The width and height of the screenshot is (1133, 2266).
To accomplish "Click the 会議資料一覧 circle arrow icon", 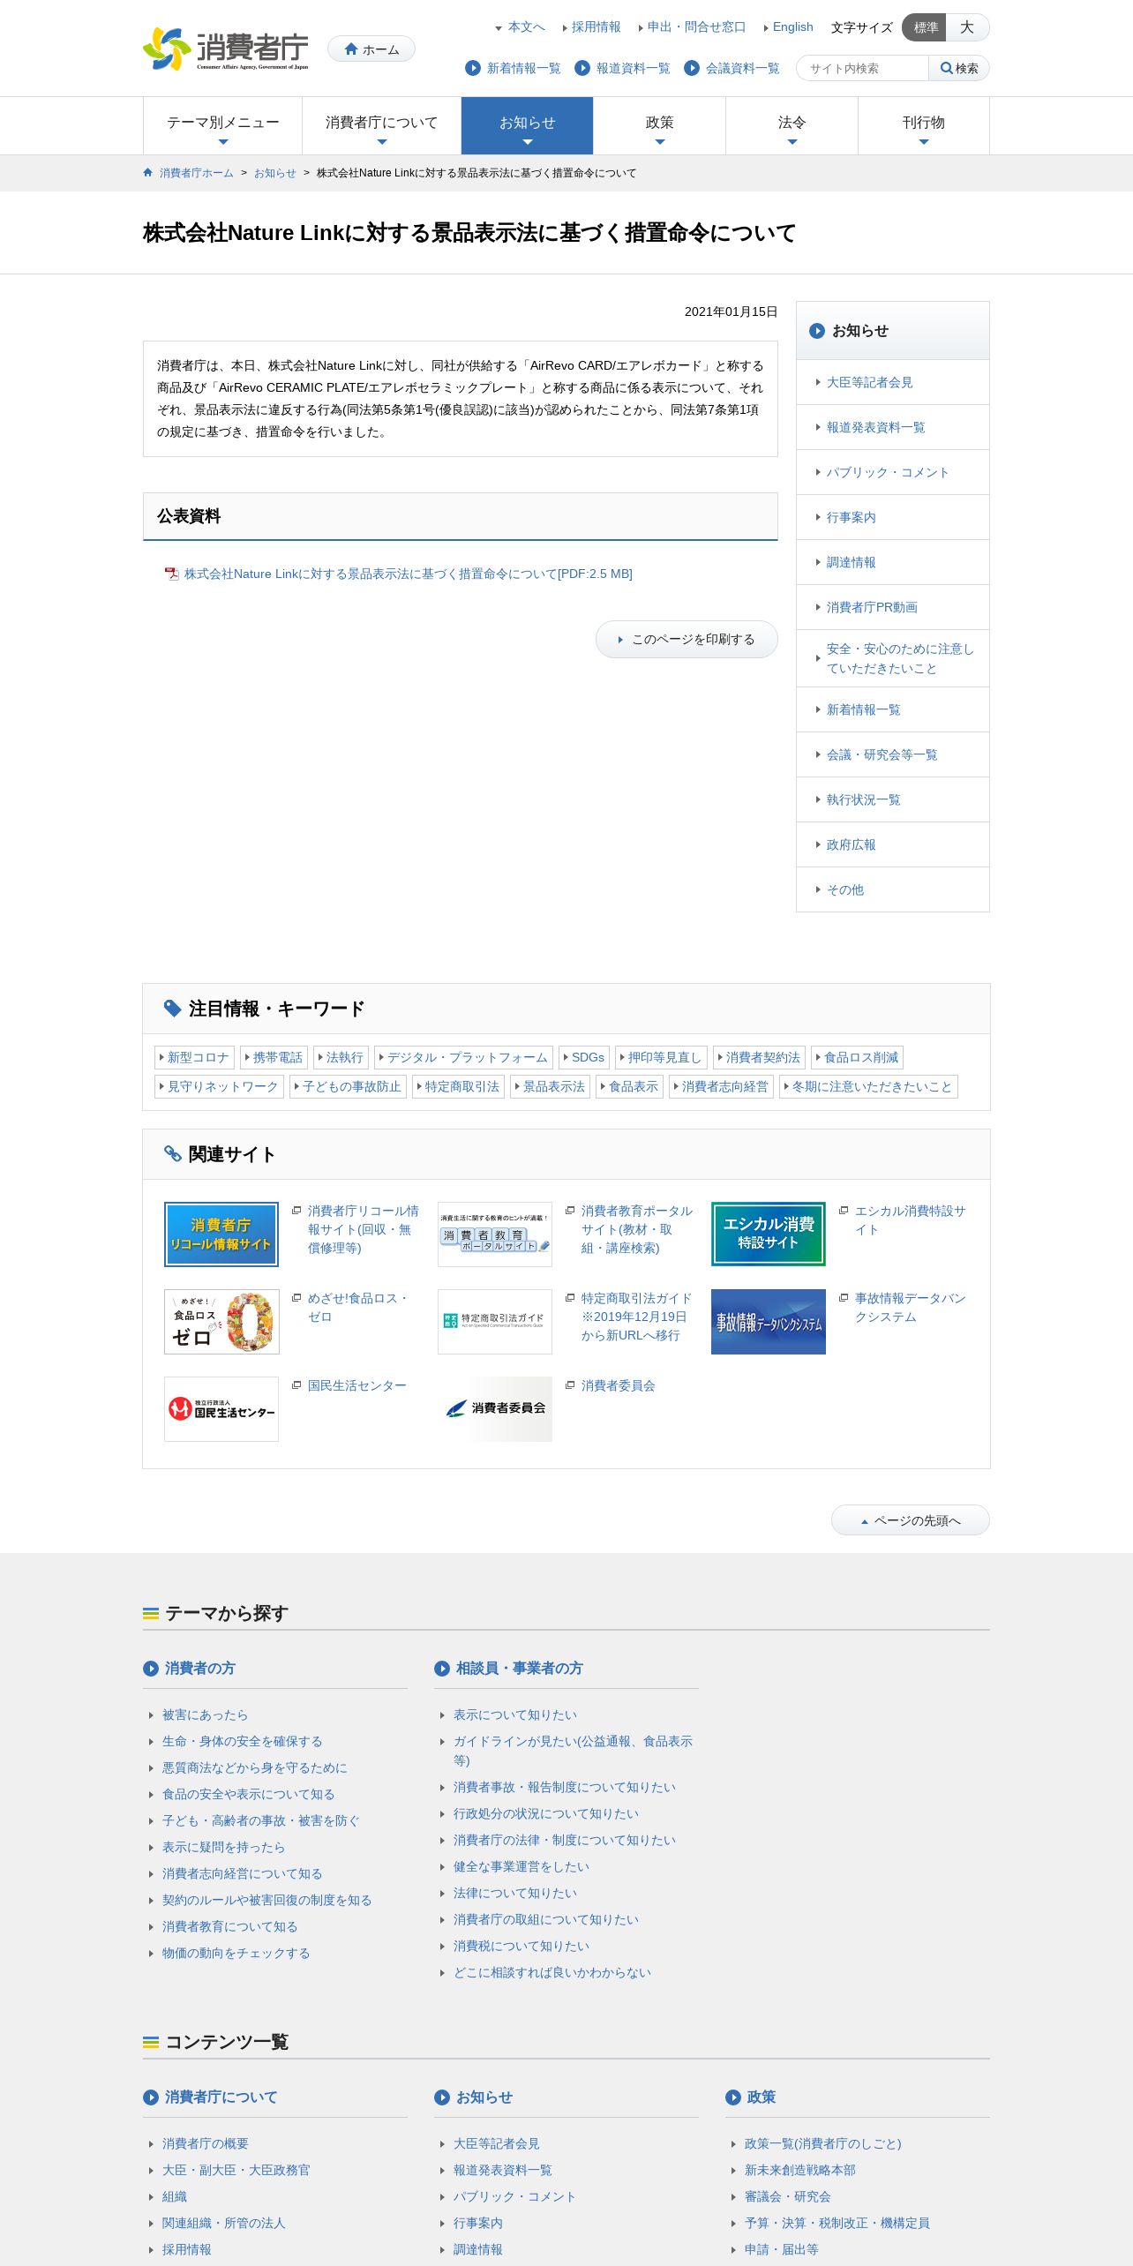I will point(692,68).
